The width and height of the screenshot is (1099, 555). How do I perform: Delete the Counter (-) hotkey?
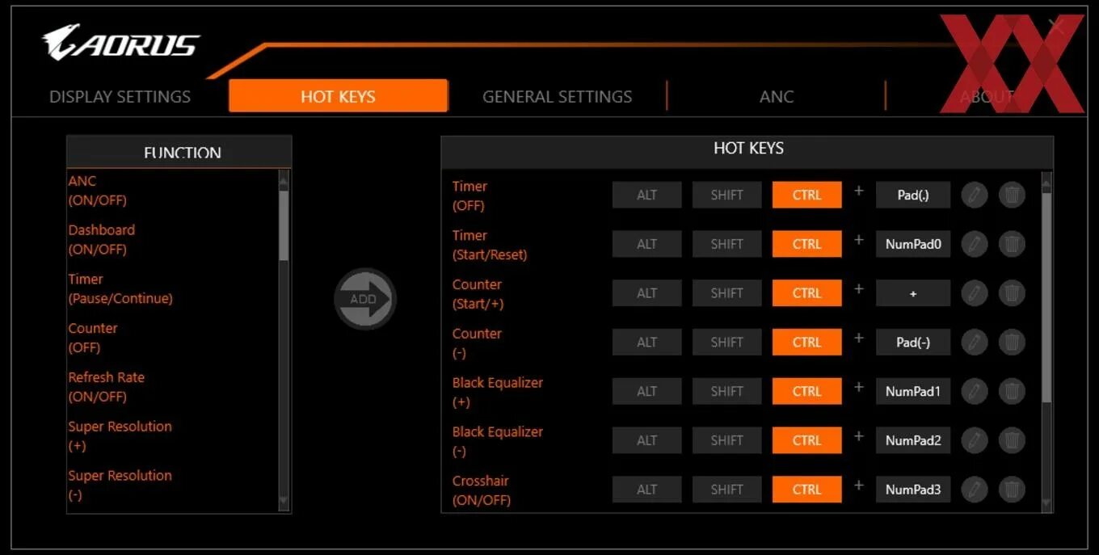1012,342
